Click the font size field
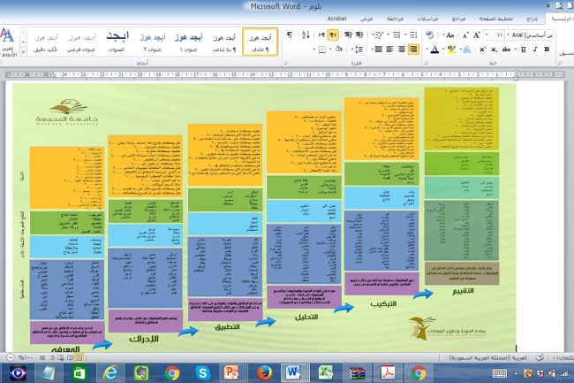This screenshot has width=574, height=383. [x=499, y=34]
